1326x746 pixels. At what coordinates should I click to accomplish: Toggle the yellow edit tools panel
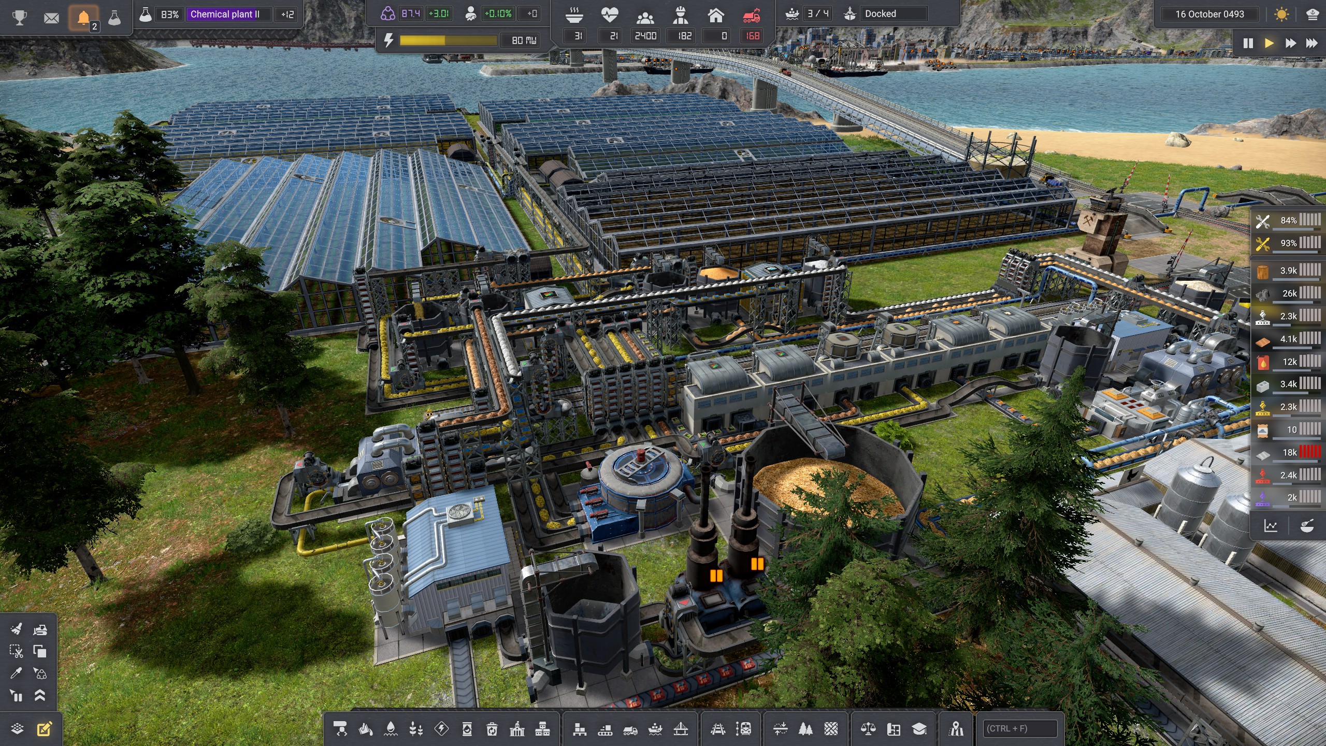pyautogui.click(x=45, y=729)
